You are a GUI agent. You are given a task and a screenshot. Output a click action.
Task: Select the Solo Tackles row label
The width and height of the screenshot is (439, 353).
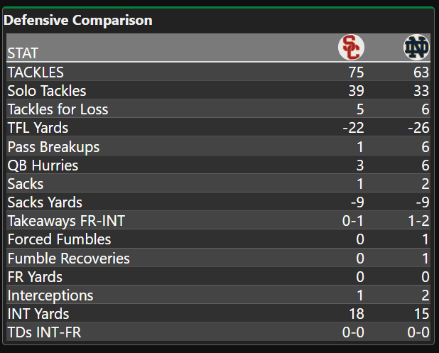pyautogui.click(x=47, y=90)
